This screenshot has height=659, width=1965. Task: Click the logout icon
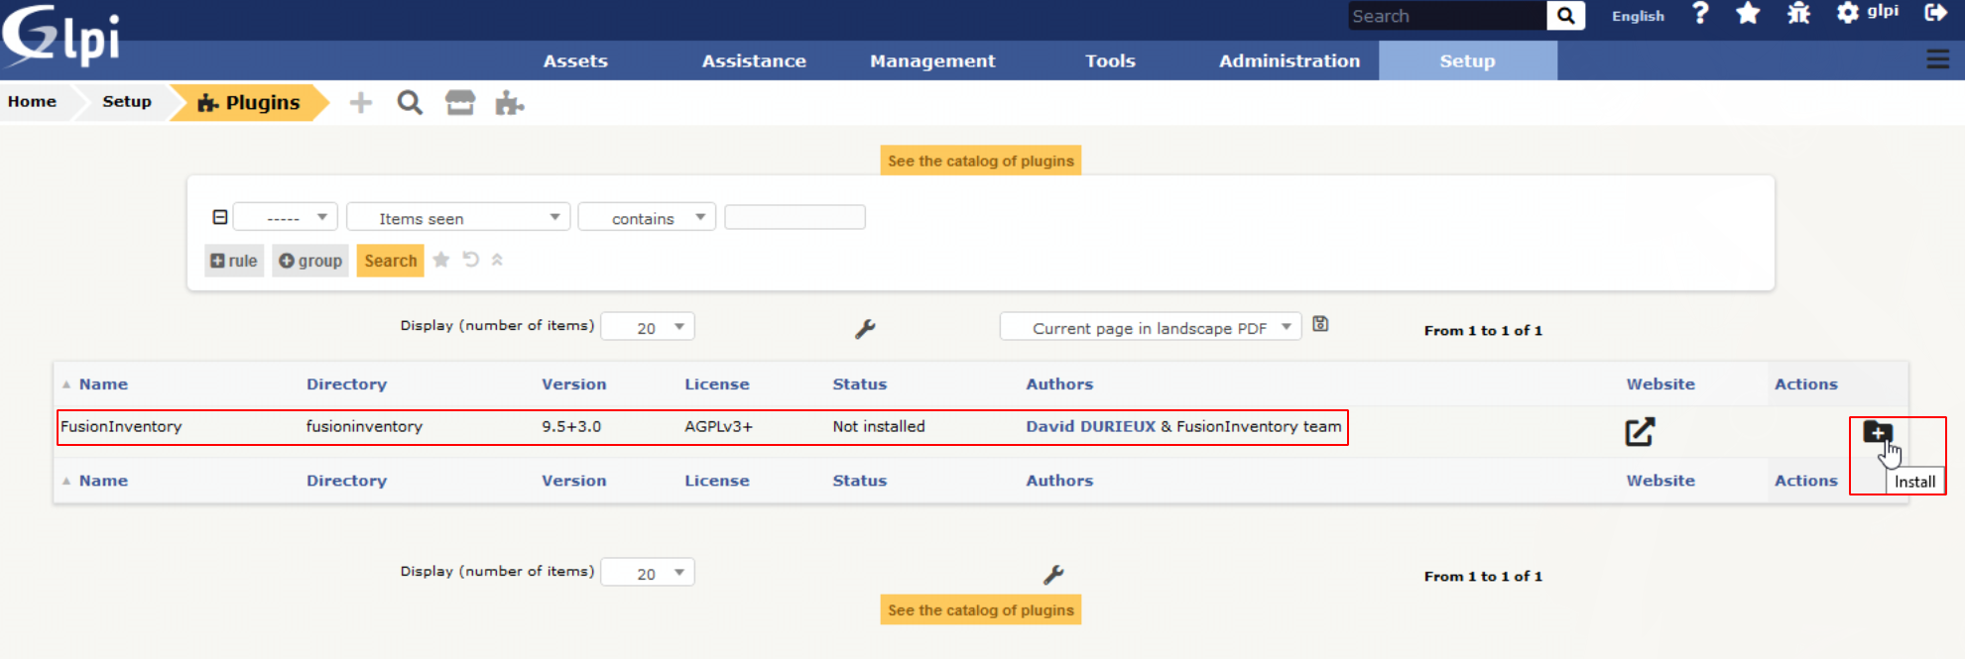1935,13
